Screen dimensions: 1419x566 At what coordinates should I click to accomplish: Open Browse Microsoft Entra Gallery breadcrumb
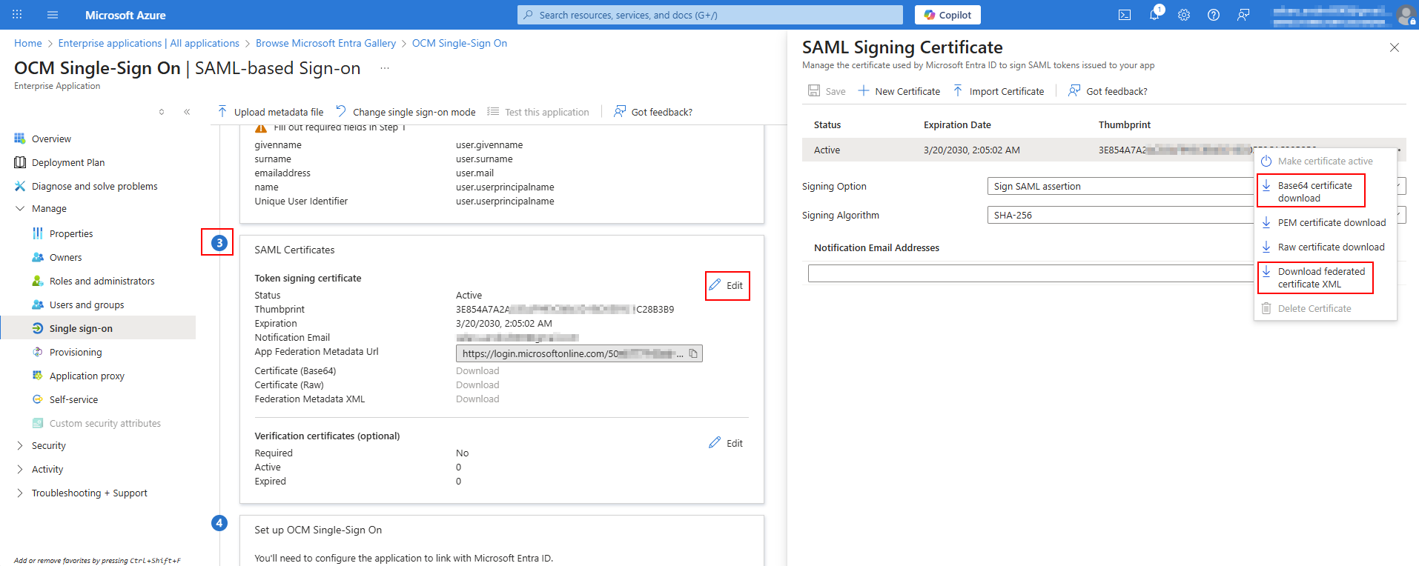coord(325,43)
